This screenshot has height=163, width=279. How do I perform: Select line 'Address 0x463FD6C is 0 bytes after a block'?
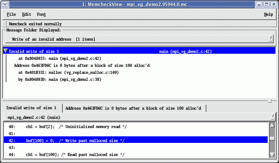tap(82, 66)
